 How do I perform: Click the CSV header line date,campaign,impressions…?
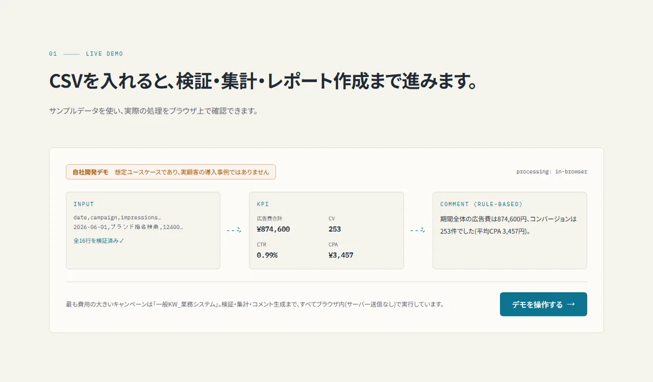[x=117, y=217]
